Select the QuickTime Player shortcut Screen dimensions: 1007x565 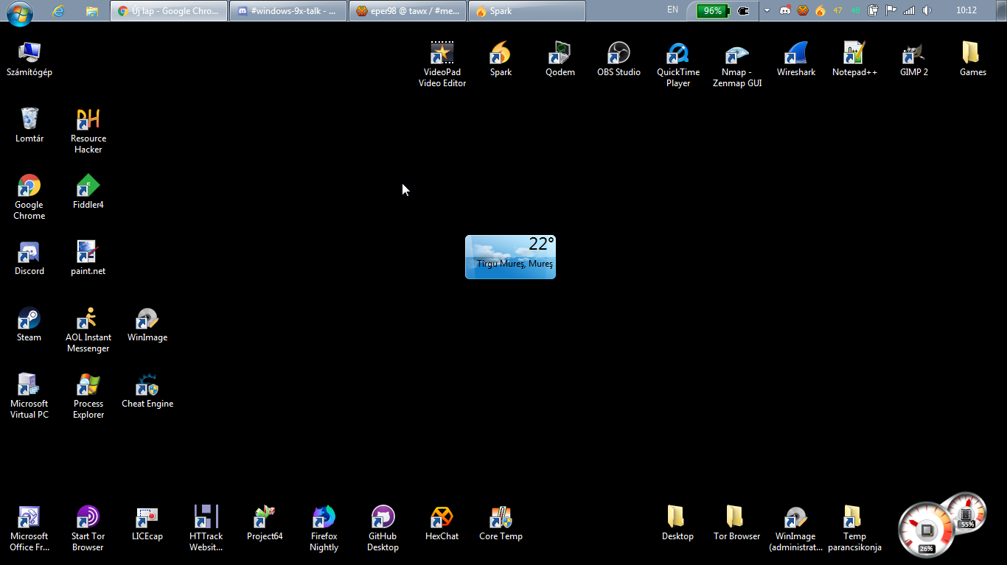tap(678, 64)
